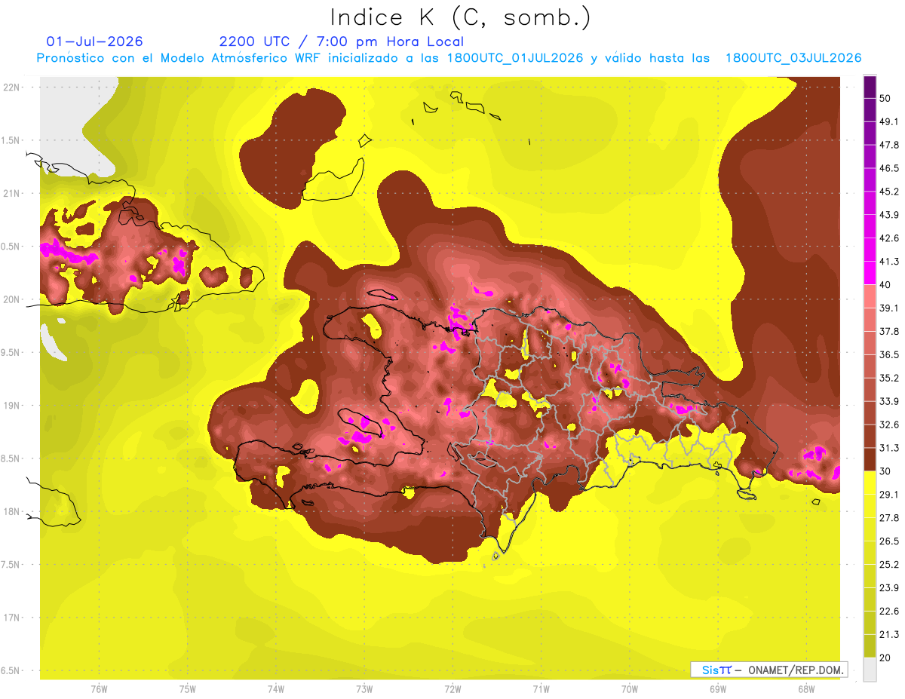Viewport: 905px width, 699px height.
Task: Click the "76W" longitude axis label
Action: tap(99, 690)
